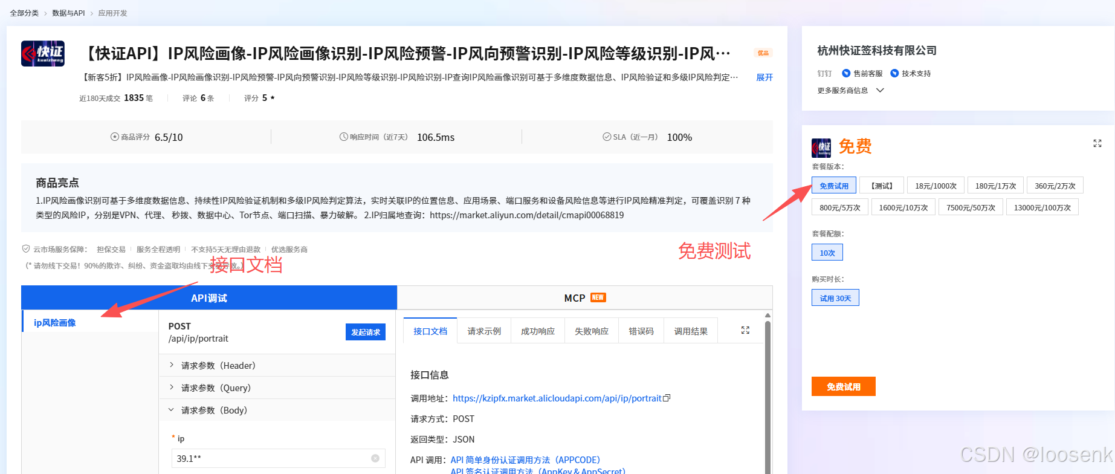Click the 快证 product logo thumbnail
Screen dimensions: 1115x474
(x=43, y=53)
